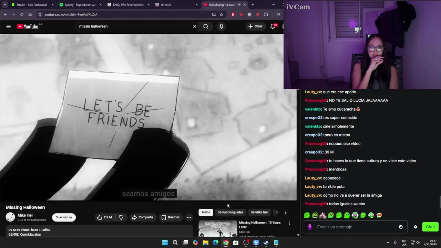The image size is (441, 248).
Task: Send the message with the Chat button
Action: click(x=430, y=227)
